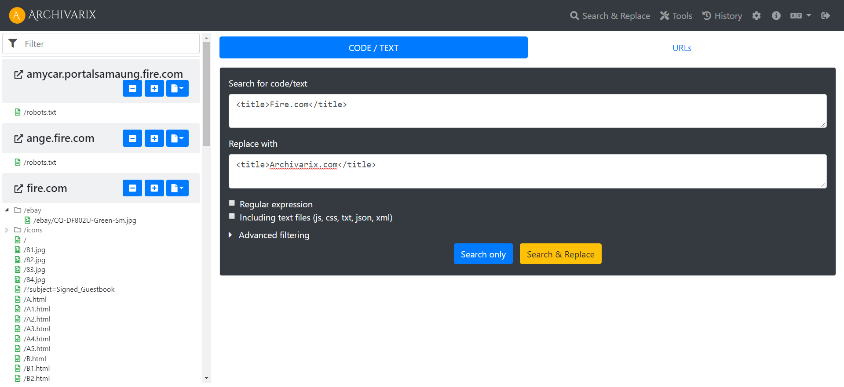844x387 pixels.
Task: Open /A3.html in file tree
Action: [x=37, y=329]
